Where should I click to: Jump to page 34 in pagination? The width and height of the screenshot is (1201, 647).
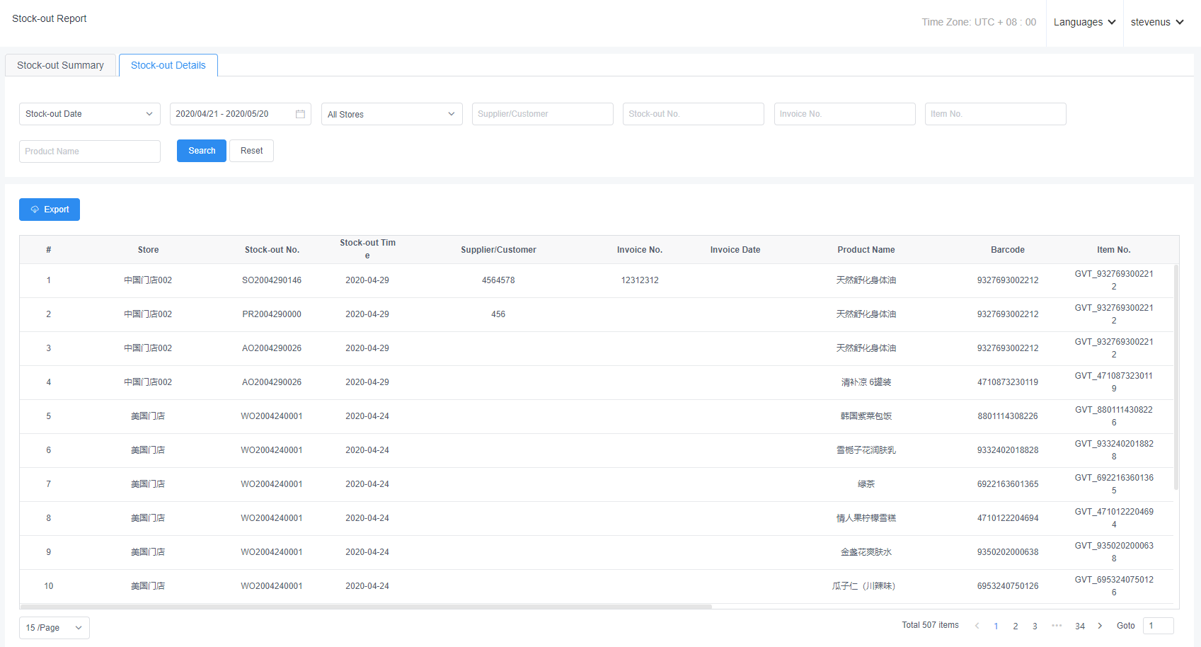pyautogui.click(x=1080, y=626)
